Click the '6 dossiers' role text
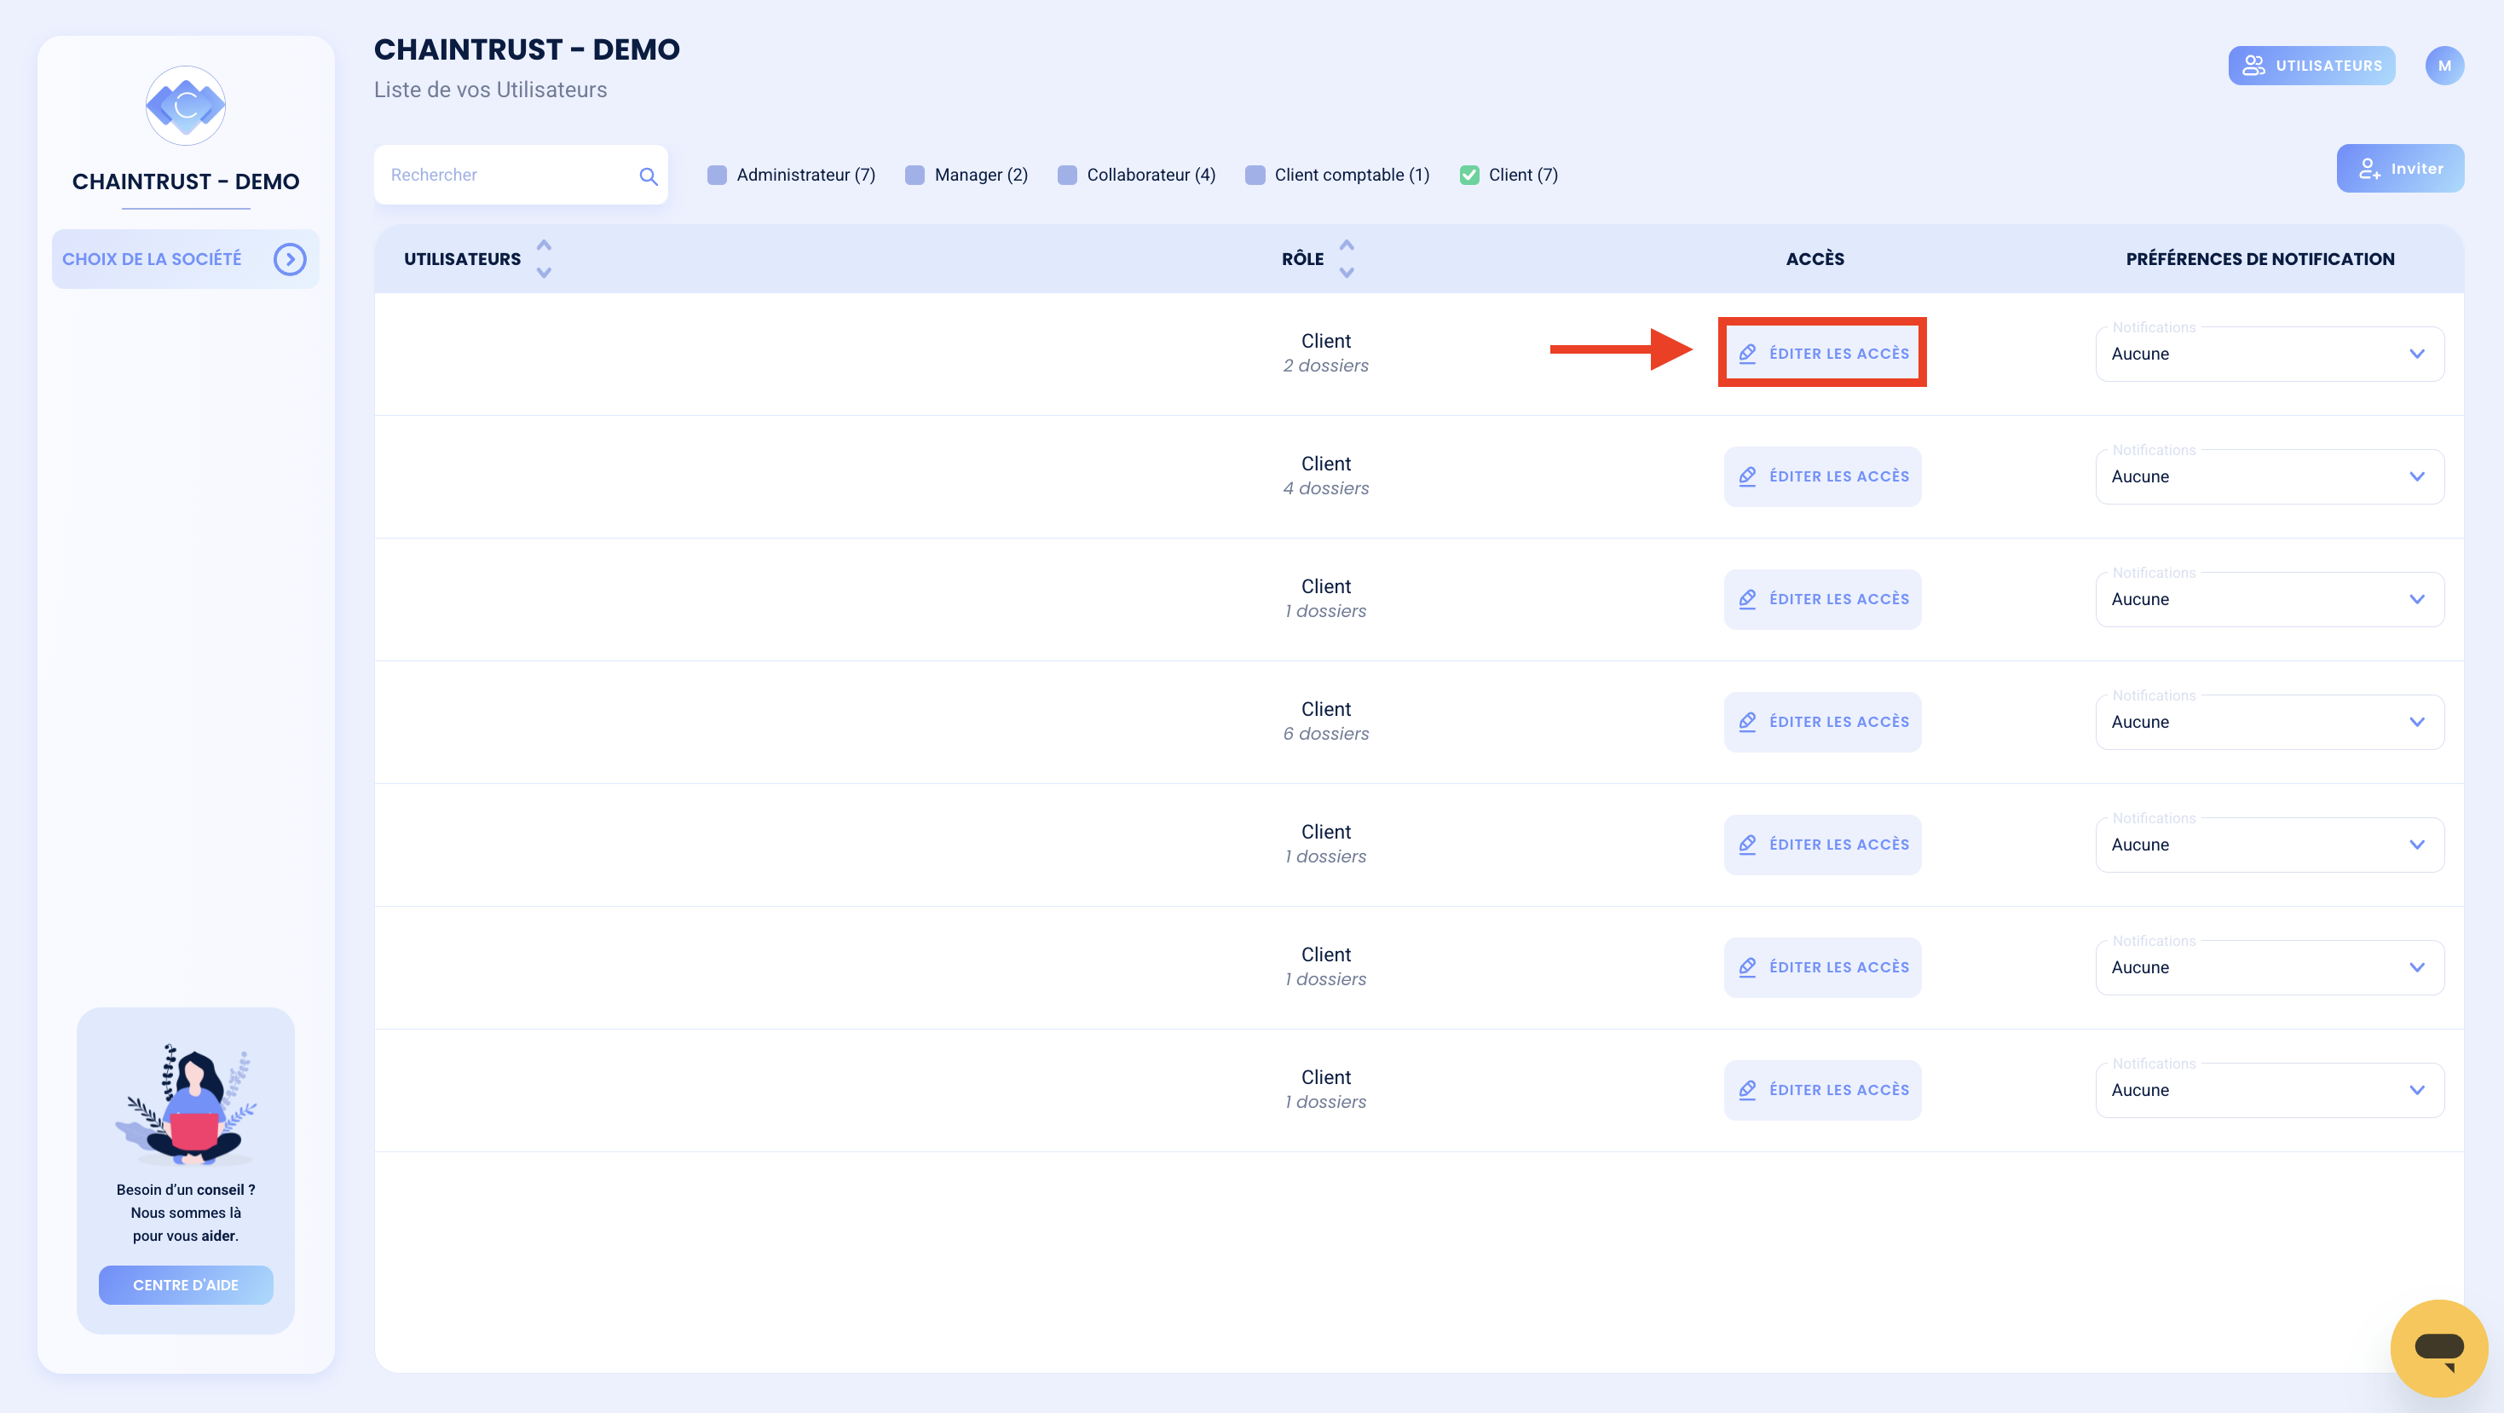Viewport: 2504px width, 1413px height. (1326, 735)
